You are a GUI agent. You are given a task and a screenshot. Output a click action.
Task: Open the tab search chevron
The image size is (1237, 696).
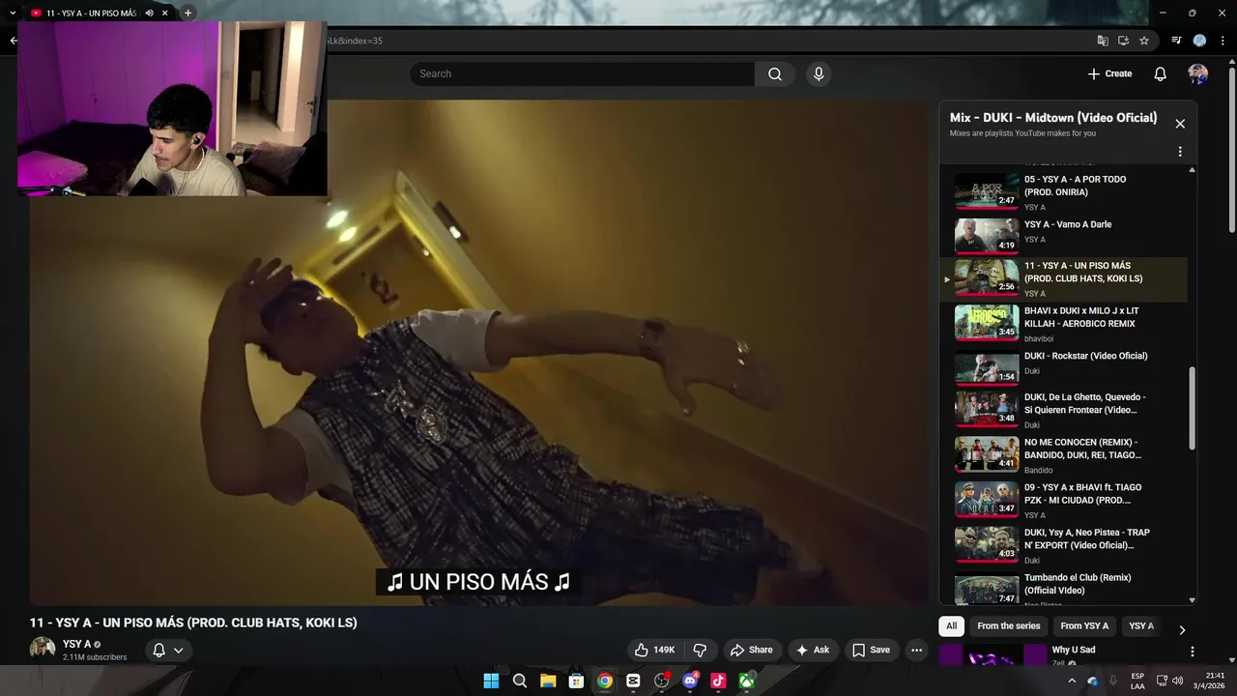pos(13,14)
